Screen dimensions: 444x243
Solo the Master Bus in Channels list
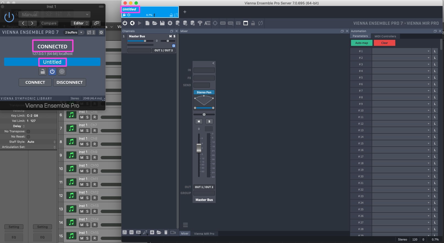[174, 36]
